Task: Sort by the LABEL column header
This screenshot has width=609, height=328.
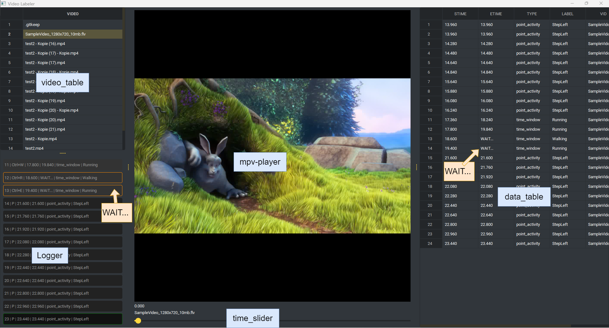Action: click(x=567, y=14)
